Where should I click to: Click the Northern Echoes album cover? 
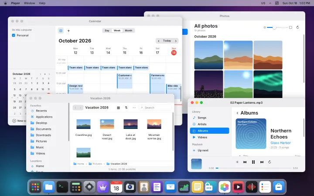click(x=251, y=134)
